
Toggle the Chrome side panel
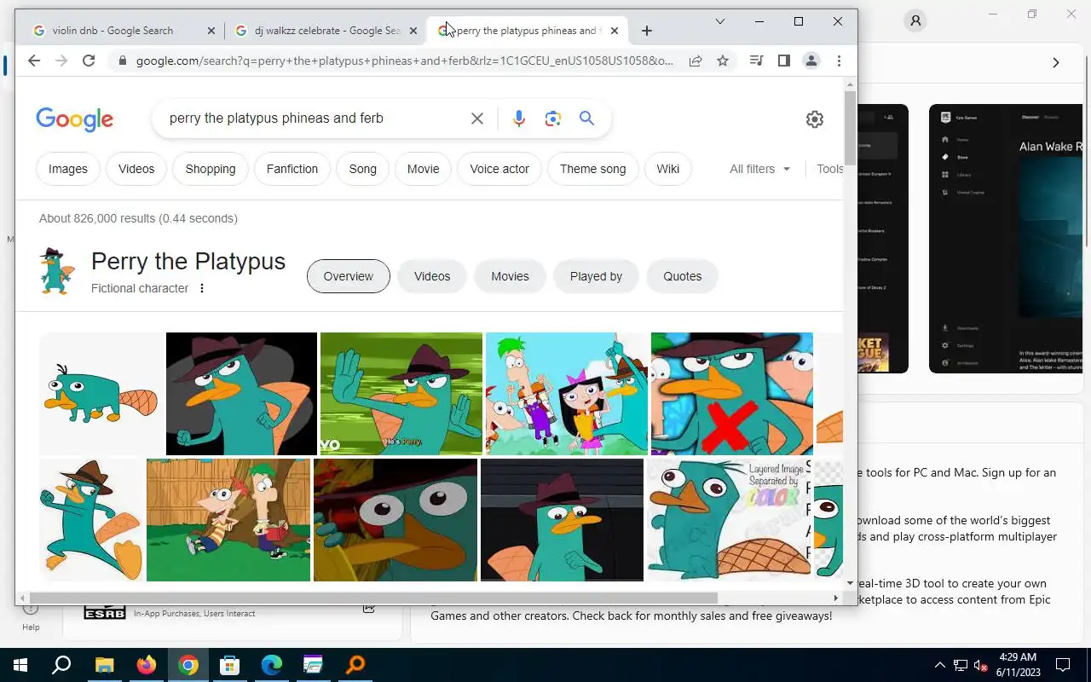pyautogui.click(x=784, y=61)
